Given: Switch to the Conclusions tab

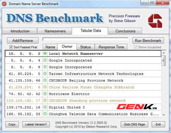Looking at the screenshot, I should click(125, 31).
